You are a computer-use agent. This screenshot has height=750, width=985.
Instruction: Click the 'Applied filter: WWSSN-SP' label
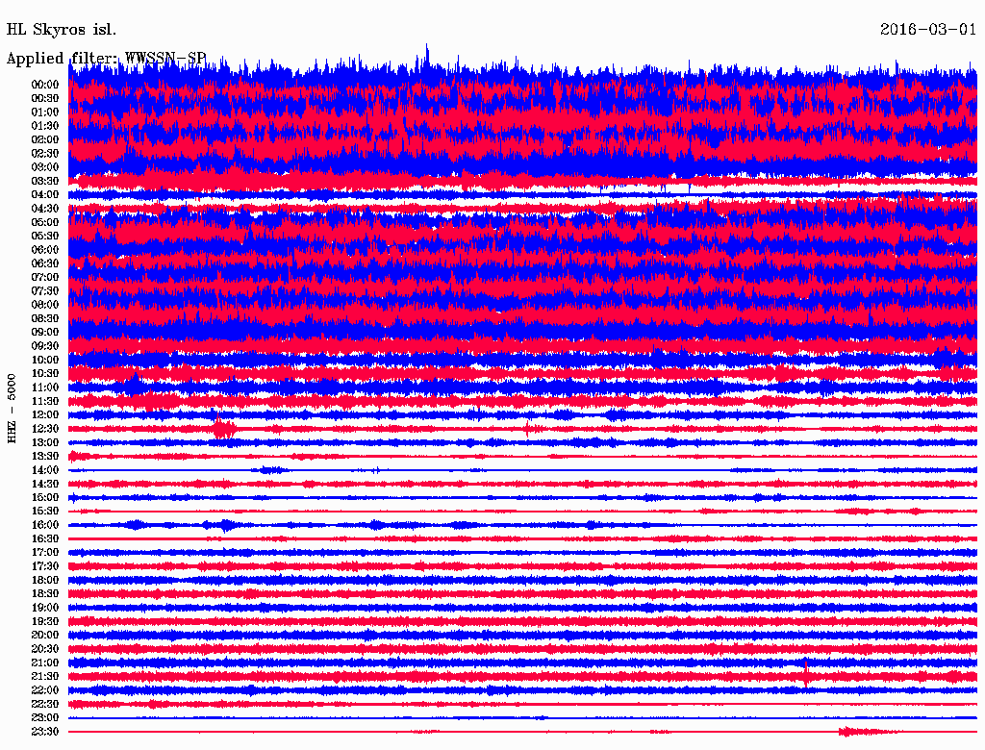(106, 59)
